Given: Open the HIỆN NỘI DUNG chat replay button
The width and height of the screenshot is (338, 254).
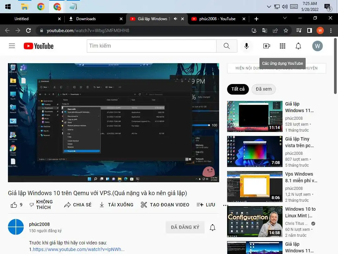Looking at the screenshot, I should pos(277,68).
